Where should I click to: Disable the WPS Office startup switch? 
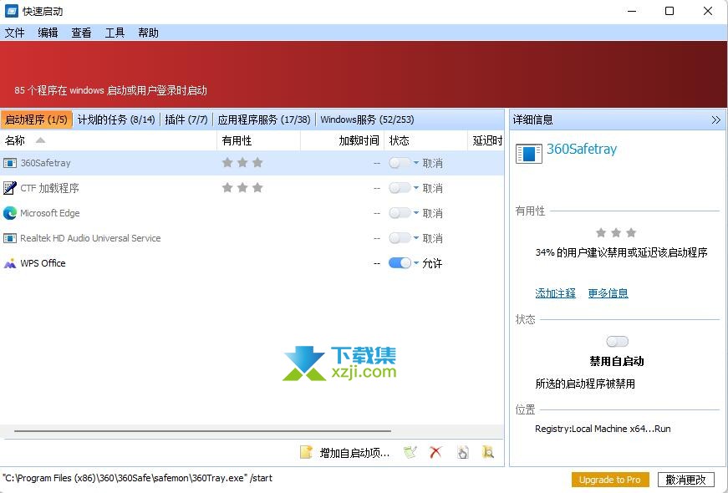[400, 263]
